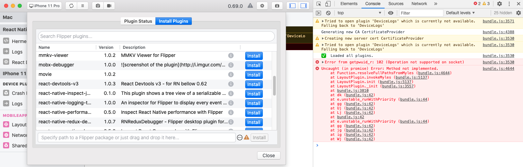Screen dimensions: 523x167
Task: Create live expression with eye icon
Action: click(391, 13)
